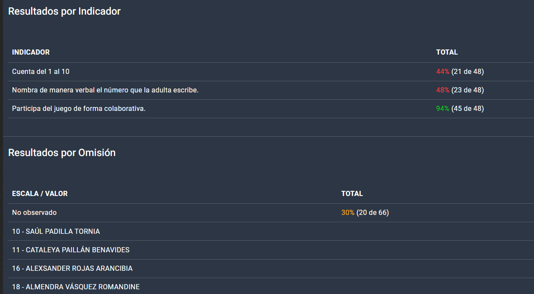Click the '(45 de 48)' count text

coord(467,108)
